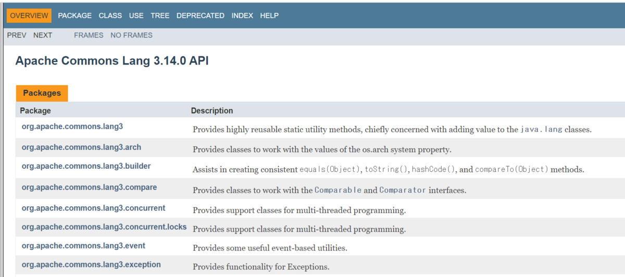Open the INDEX page
This screenshot has height=277, width=625.
point(242,16)
